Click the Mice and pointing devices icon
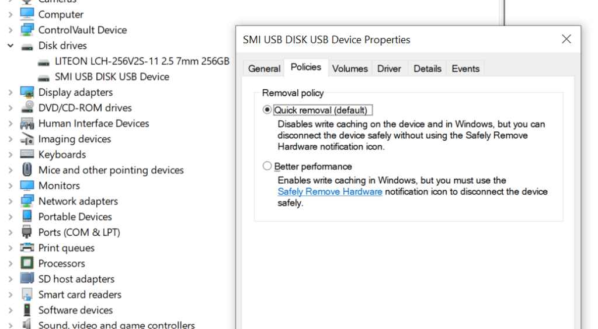This screenshot has width=598, height=329. click(x=27, y=169)
